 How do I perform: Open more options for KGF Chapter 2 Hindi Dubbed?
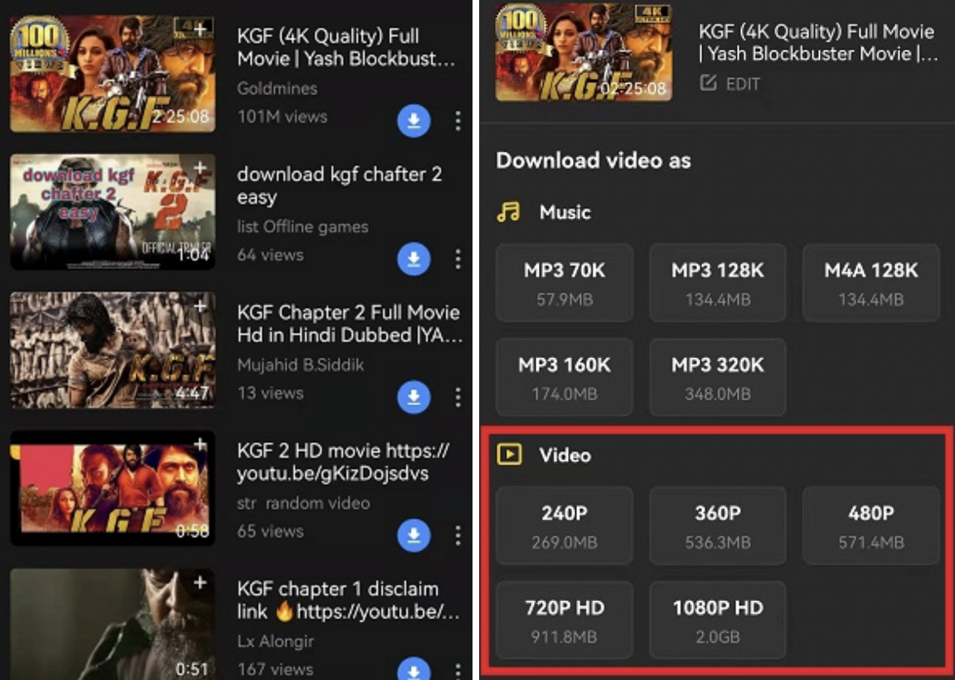click(x=458, y=397)
